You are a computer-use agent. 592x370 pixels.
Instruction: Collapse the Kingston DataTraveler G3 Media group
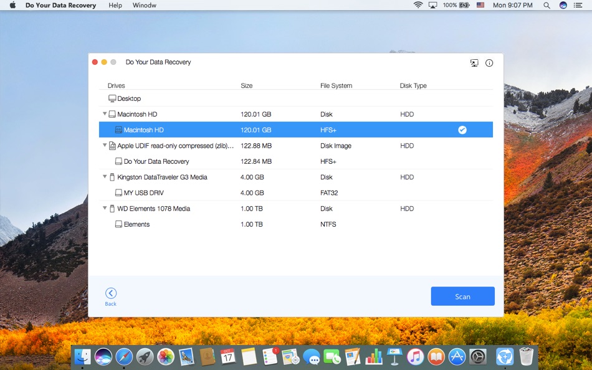[105, 176]
